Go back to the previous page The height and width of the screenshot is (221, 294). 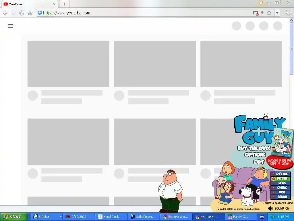pos(5,13)
